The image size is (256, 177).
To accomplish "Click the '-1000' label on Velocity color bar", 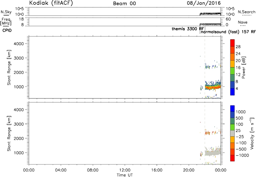I will (242, 155).
